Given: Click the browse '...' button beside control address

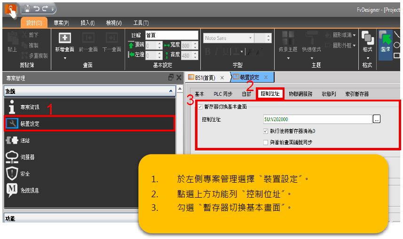Looking at the screenshot, I should click(376, 119).
